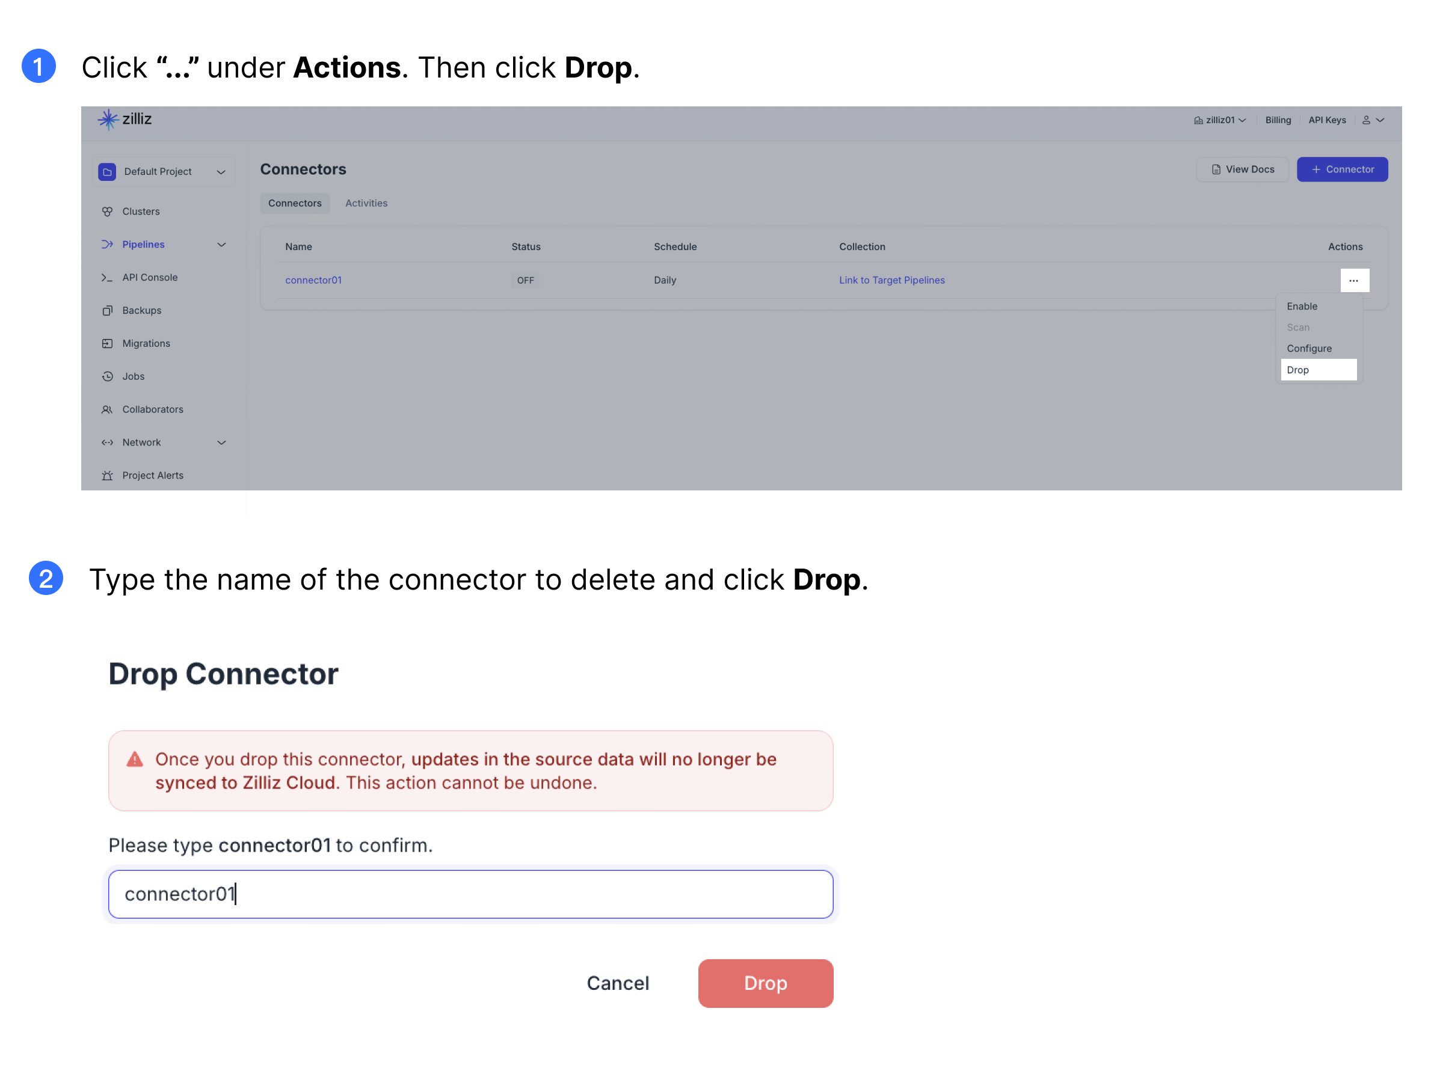
Task: Click the Jobs sidebar label
Action: pyautogui.click(x=134, y=377)
